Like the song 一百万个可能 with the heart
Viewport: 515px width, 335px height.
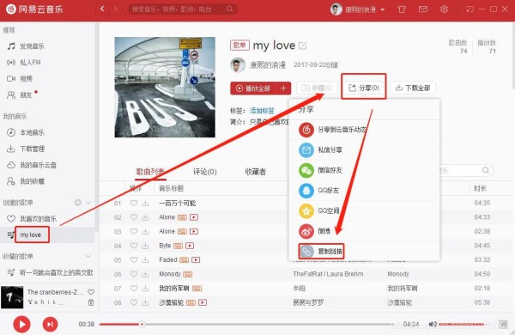pyautogui.click(x=134, y=204)
